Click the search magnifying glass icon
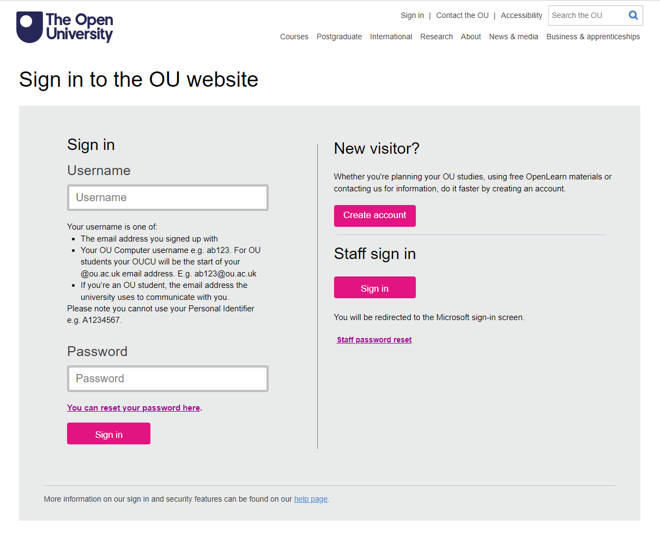Viewport: 660px width, 536px height. (633, 15)
